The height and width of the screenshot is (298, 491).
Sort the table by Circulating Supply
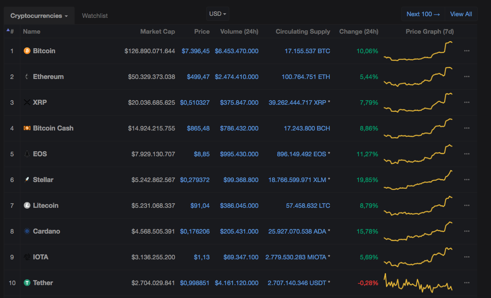[x=303, y=32]
